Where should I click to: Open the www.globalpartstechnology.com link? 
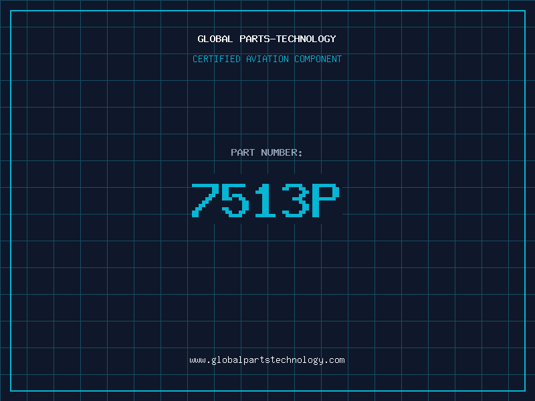click(267, 360)
